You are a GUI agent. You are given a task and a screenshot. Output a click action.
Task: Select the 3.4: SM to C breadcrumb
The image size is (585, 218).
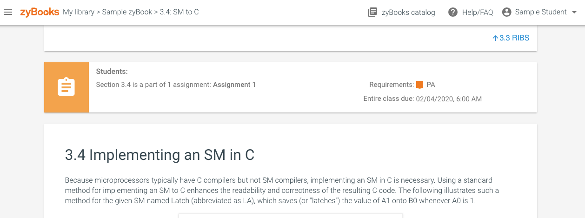(179, 12)
